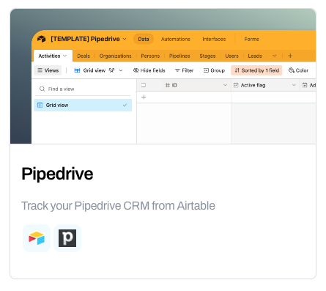Expand the Activities table tab chevron

click(x=64, y=56)
